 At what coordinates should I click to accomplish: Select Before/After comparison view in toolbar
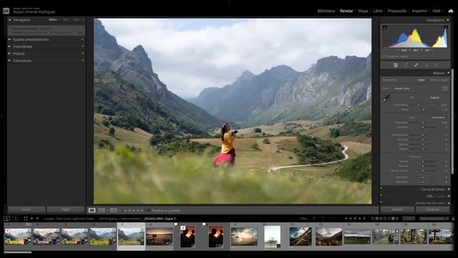click(113, 210)
